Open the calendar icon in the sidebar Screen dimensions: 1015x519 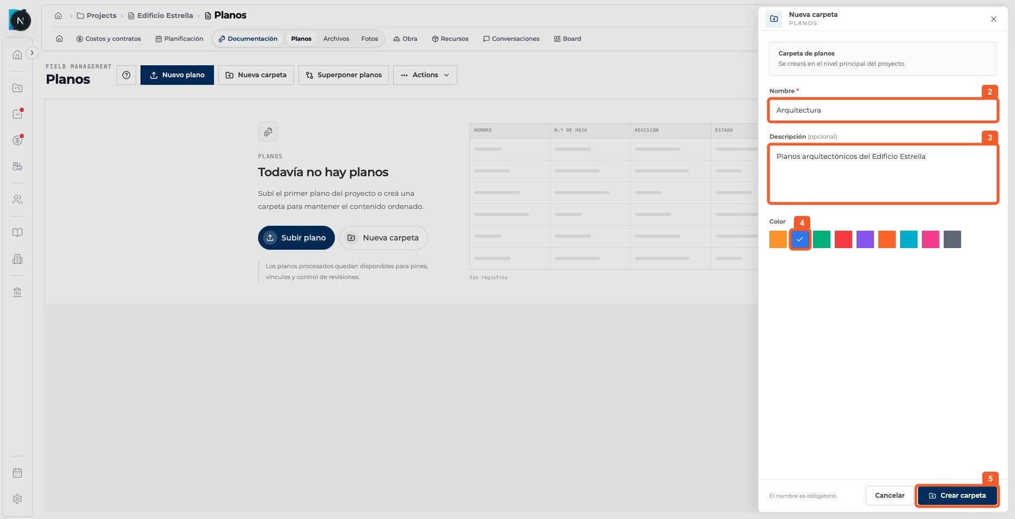click(17, 473)
